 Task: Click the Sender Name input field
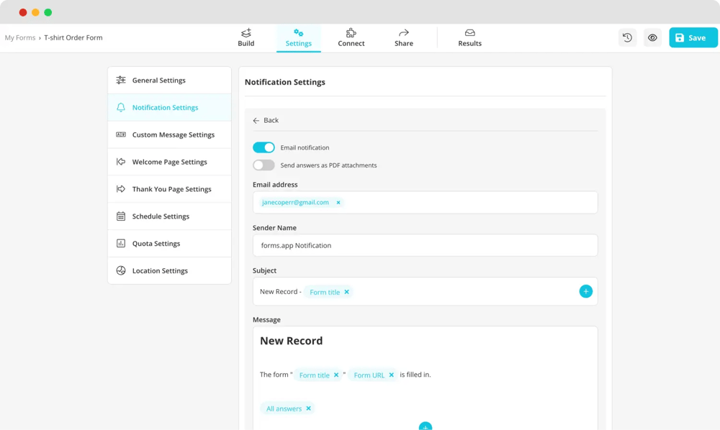click(x=425, y=245)
